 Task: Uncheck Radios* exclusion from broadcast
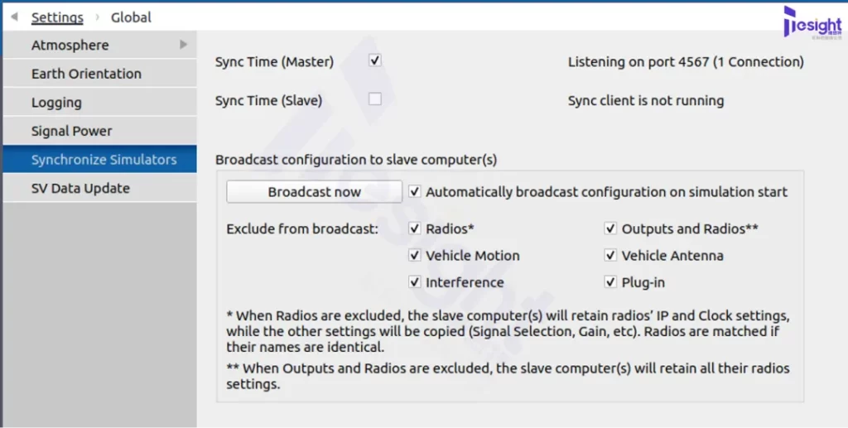416,228
